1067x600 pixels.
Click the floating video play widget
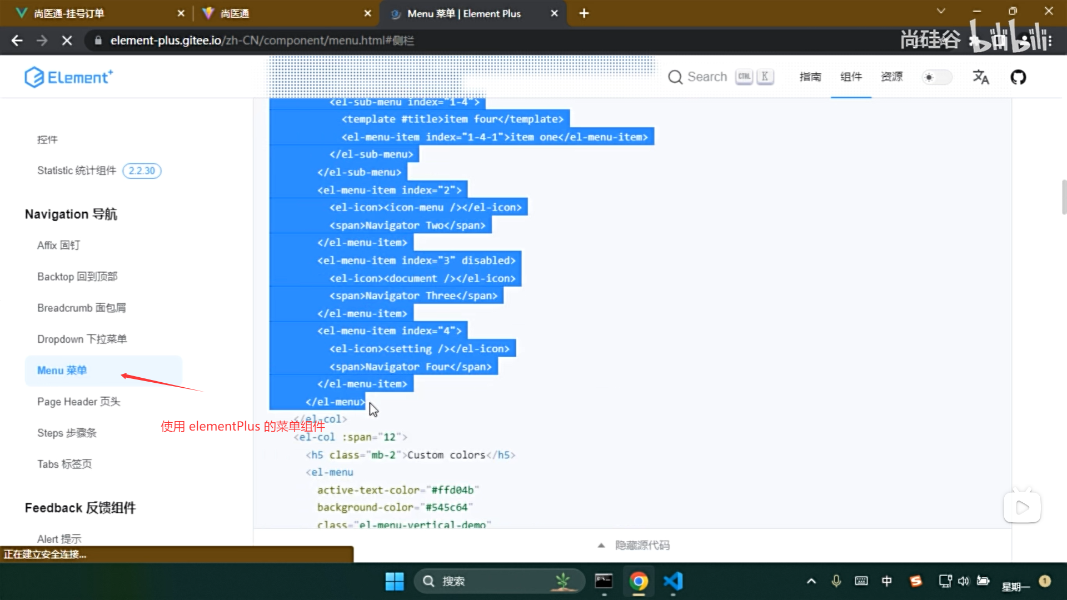pyautogui.click(x=1022, y=507)
